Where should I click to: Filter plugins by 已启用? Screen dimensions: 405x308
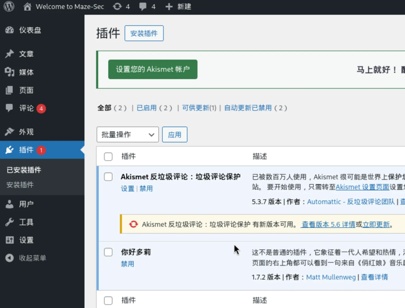(147, 108)
